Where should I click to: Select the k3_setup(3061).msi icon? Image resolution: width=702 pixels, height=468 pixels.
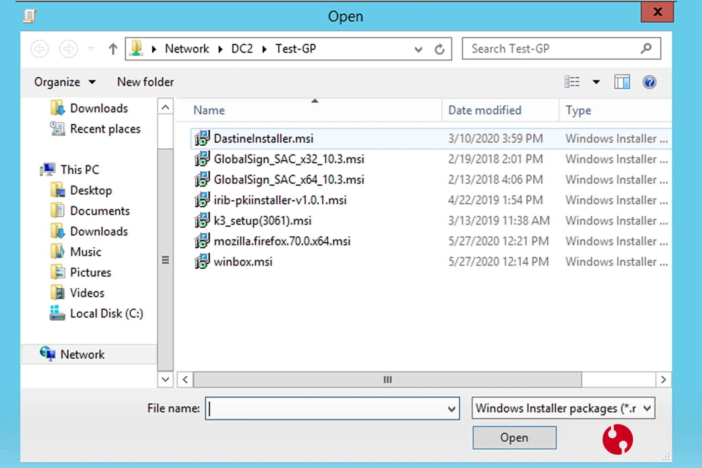tap(202, 220)
